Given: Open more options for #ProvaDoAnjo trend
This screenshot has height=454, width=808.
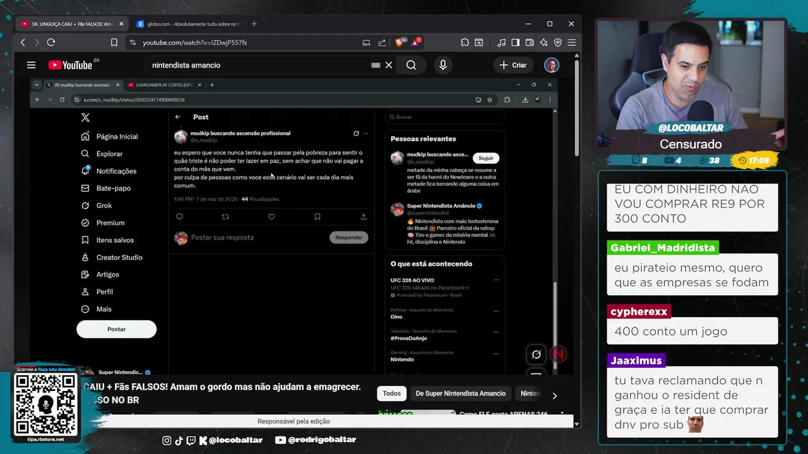Looking at the screenshot, I should [496, 332].
